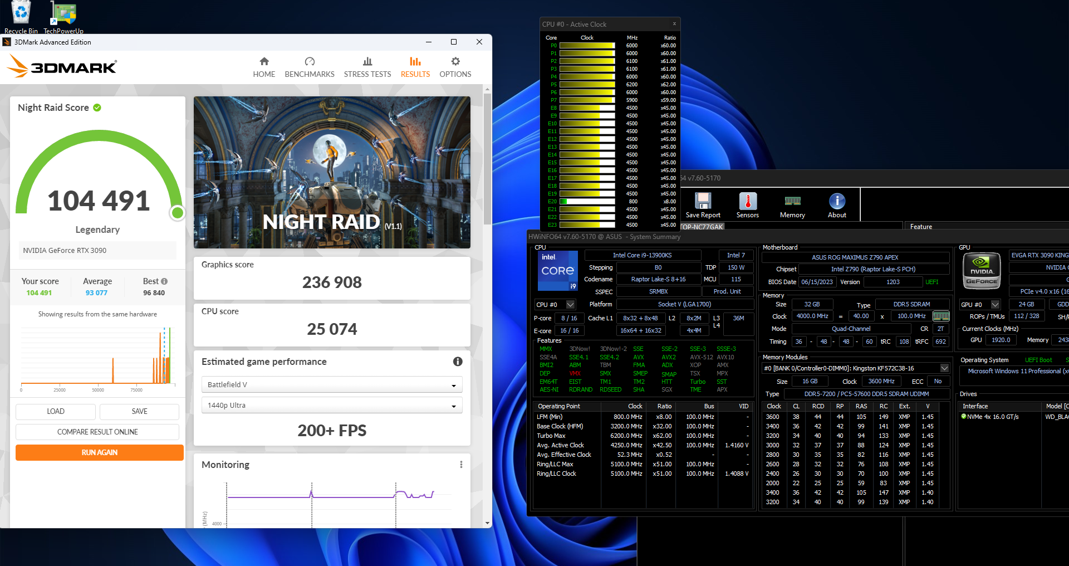Click the RUN AGAIN button
The height and width of the screenshot is (566, 1069).
click(x=100, y=452)
